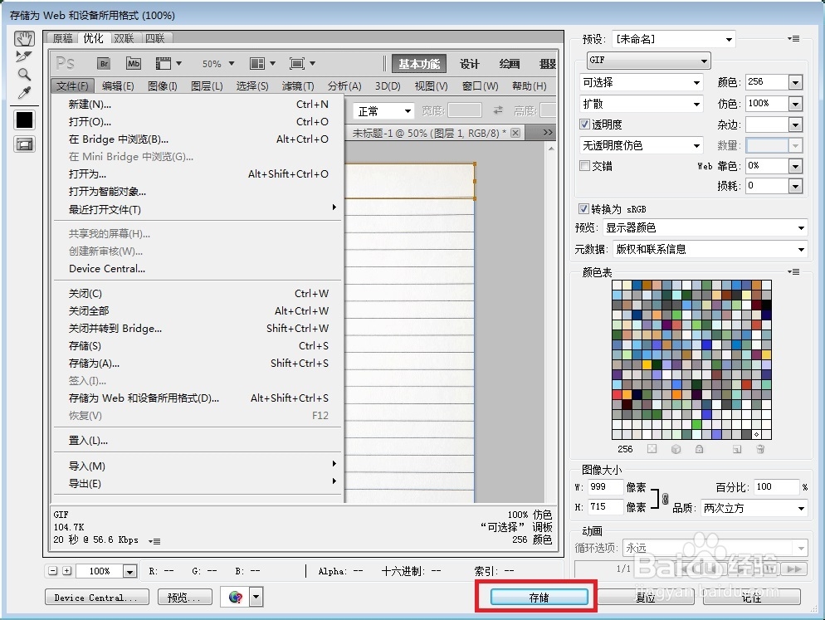This screenshot has height=620, width=825.
Task: Open the black eyedropper color swatch
Action: coord(24,120)
